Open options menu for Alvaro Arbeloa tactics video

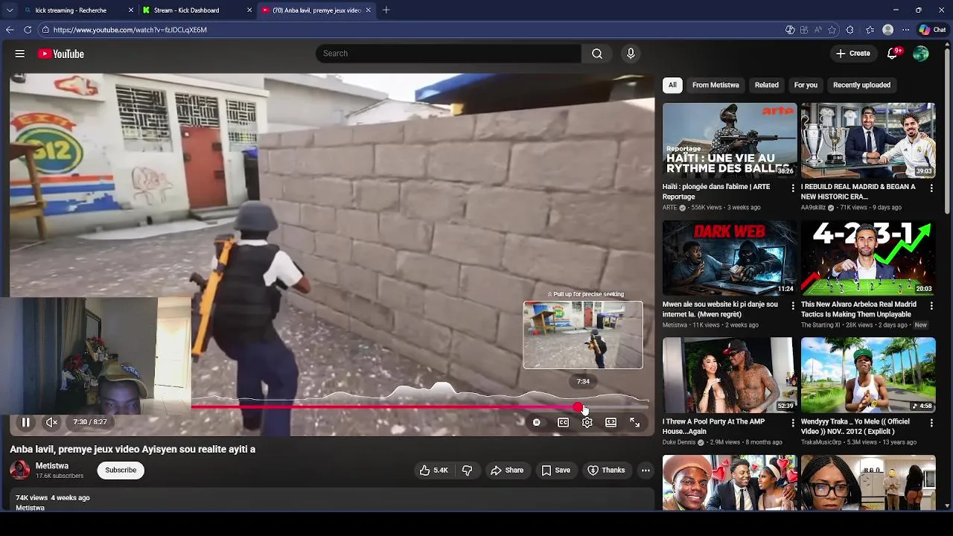coord(931,306)
